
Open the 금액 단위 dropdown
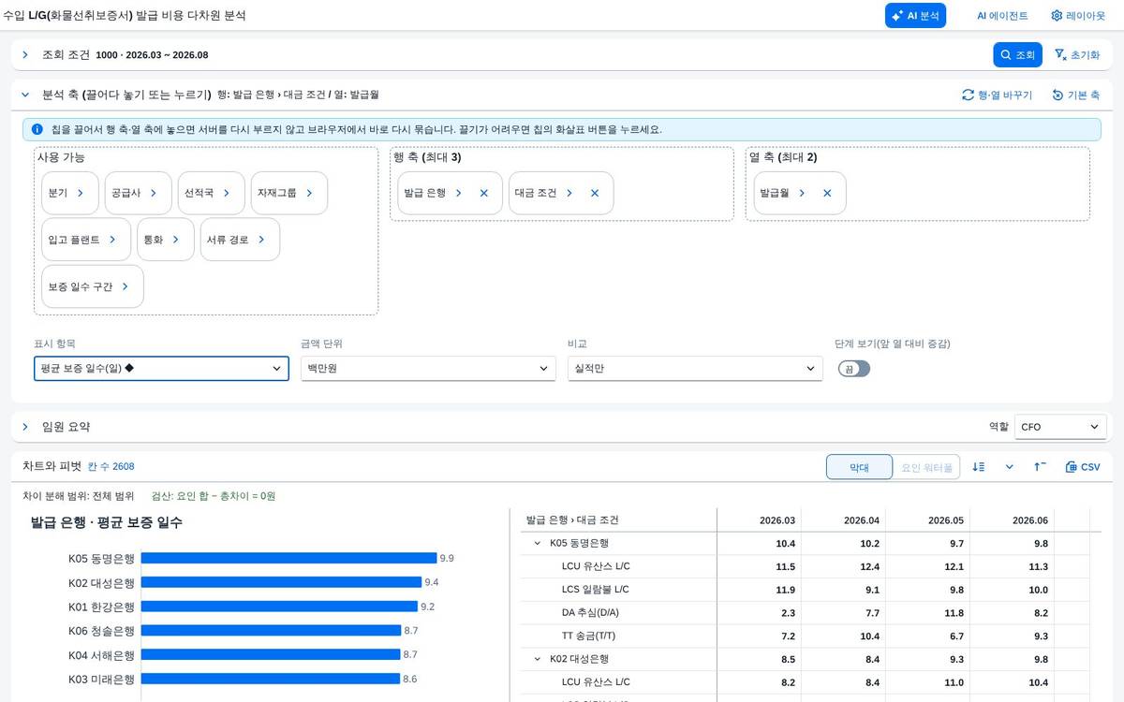point(428,369)
